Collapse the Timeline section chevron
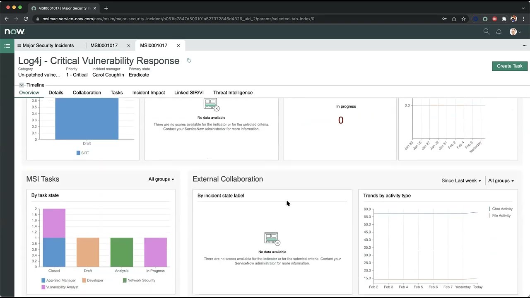This screenshot has height=298, width=530. 22,85
